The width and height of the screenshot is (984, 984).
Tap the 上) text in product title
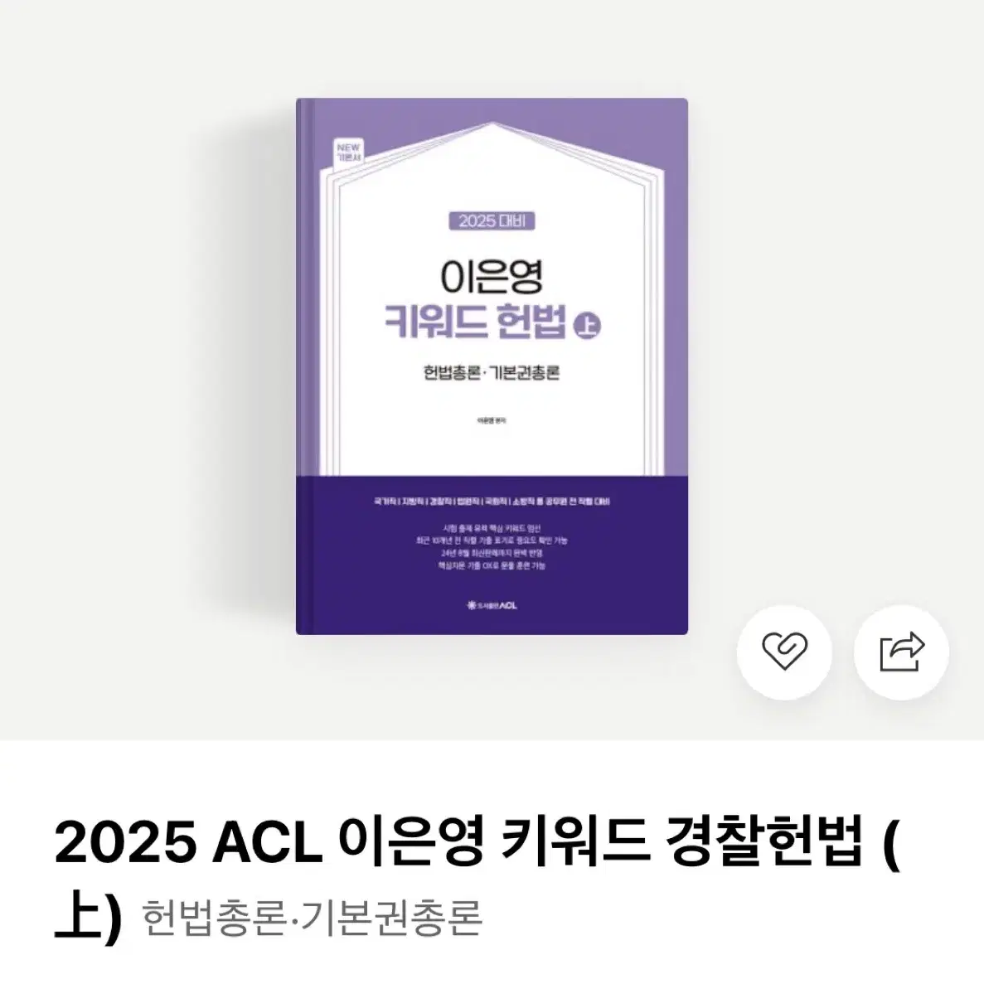click(86, 919)
